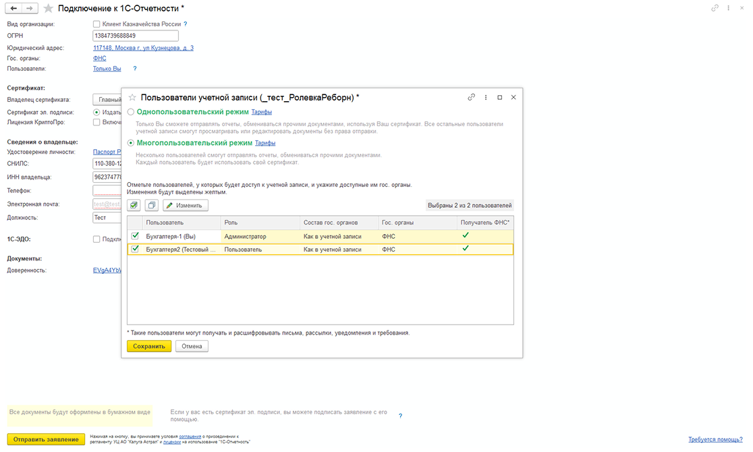Copy link icon in users dialog header

point(472,97)
